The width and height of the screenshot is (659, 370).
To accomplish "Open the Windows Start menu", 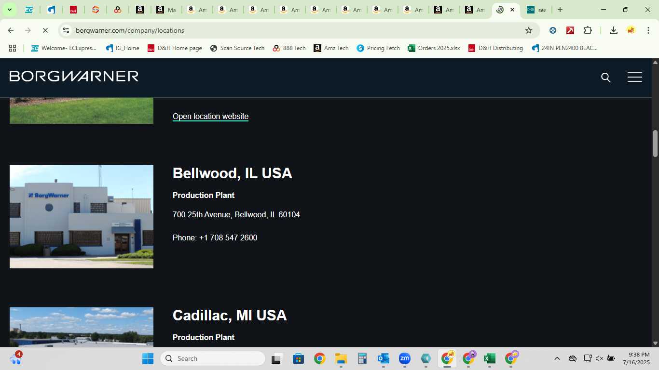I will pyautogui.click(x=148, y=358).
